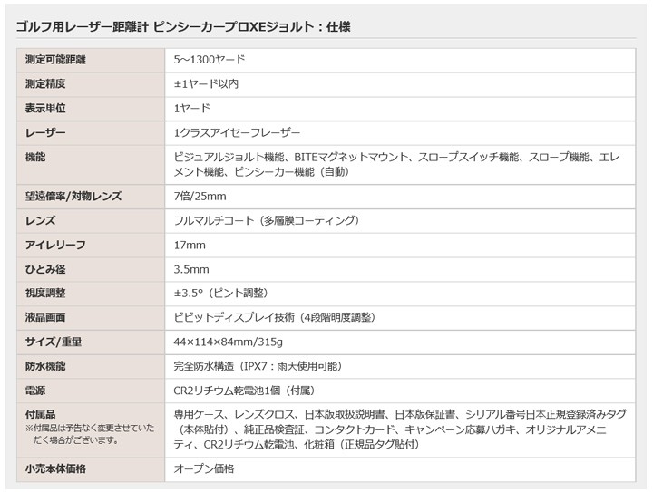Click the value 1クラスアイセーフレーザー
Screen dimensions: 653x492
click(237, 133)
